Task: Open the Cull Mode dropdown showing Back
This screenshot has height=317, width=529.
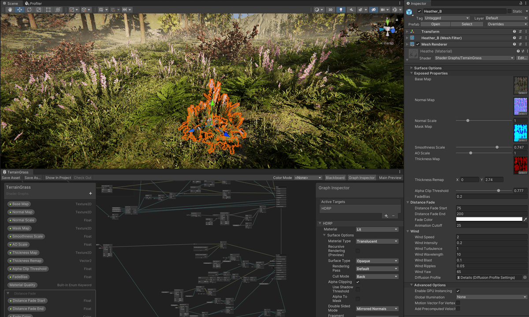Action: pos(377,276)
